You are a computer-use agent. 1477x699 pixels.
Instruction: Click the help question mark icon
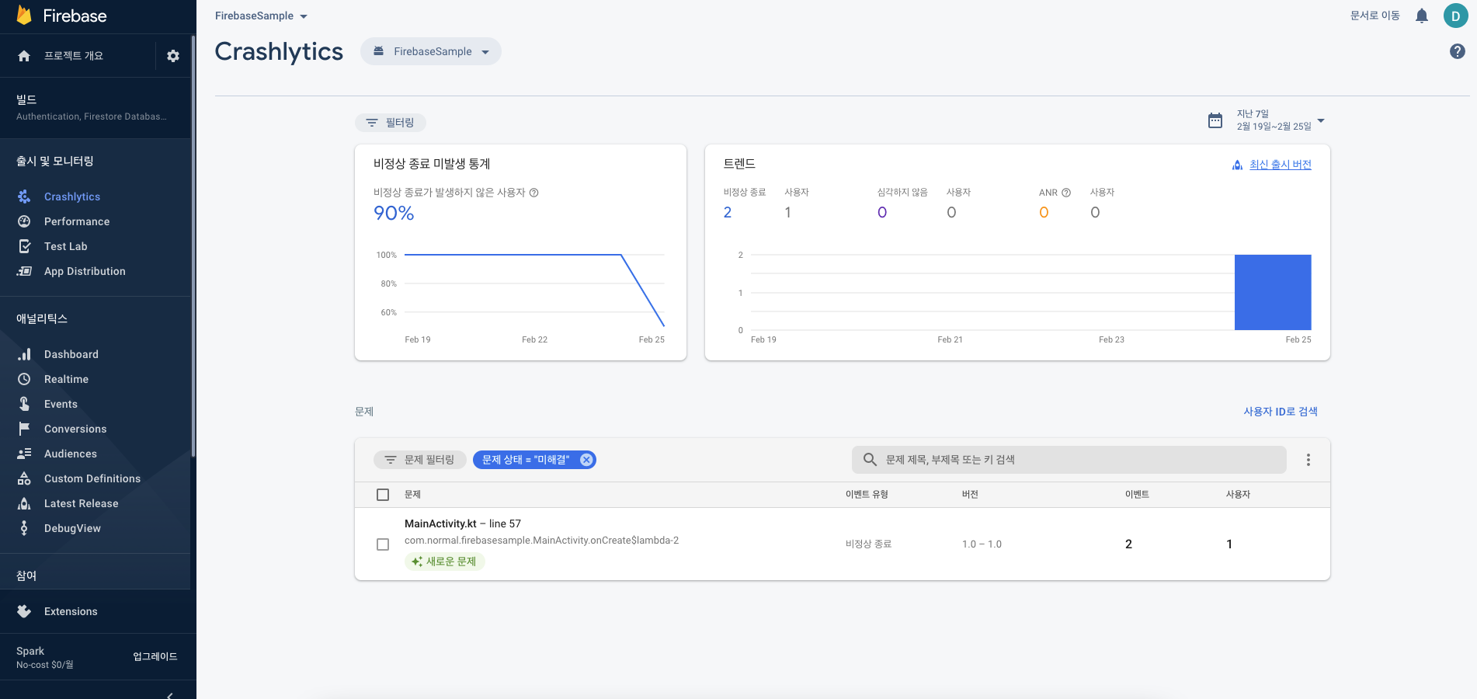1458,51
